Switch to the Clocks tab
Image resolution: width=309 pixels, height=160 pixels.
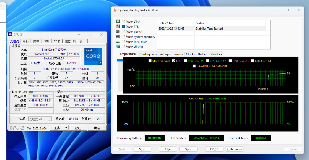pyautogui.click(x=190, y=54)
